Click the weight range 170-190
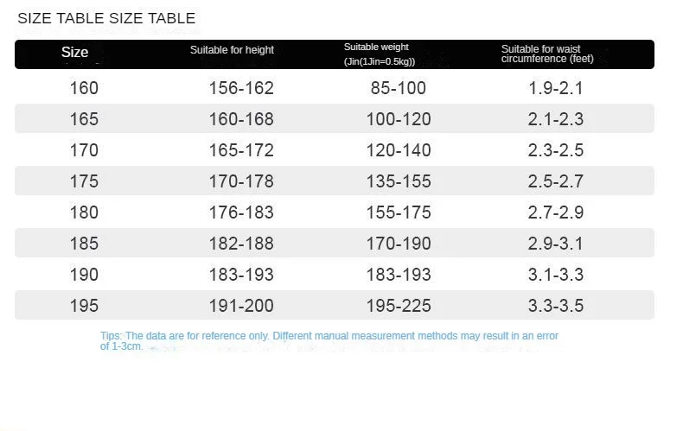This screenshot has height=431, width=683. click(397, 244)
